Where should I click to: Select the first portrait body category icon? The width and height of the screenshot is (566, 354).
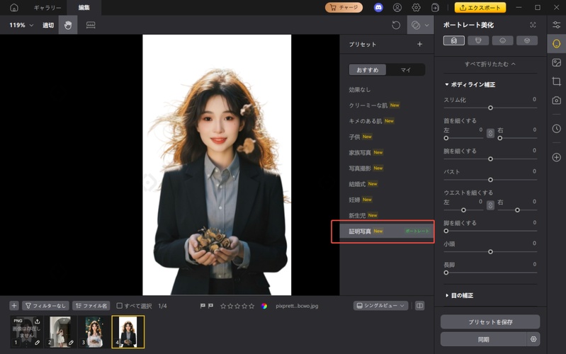coord(454,40)
